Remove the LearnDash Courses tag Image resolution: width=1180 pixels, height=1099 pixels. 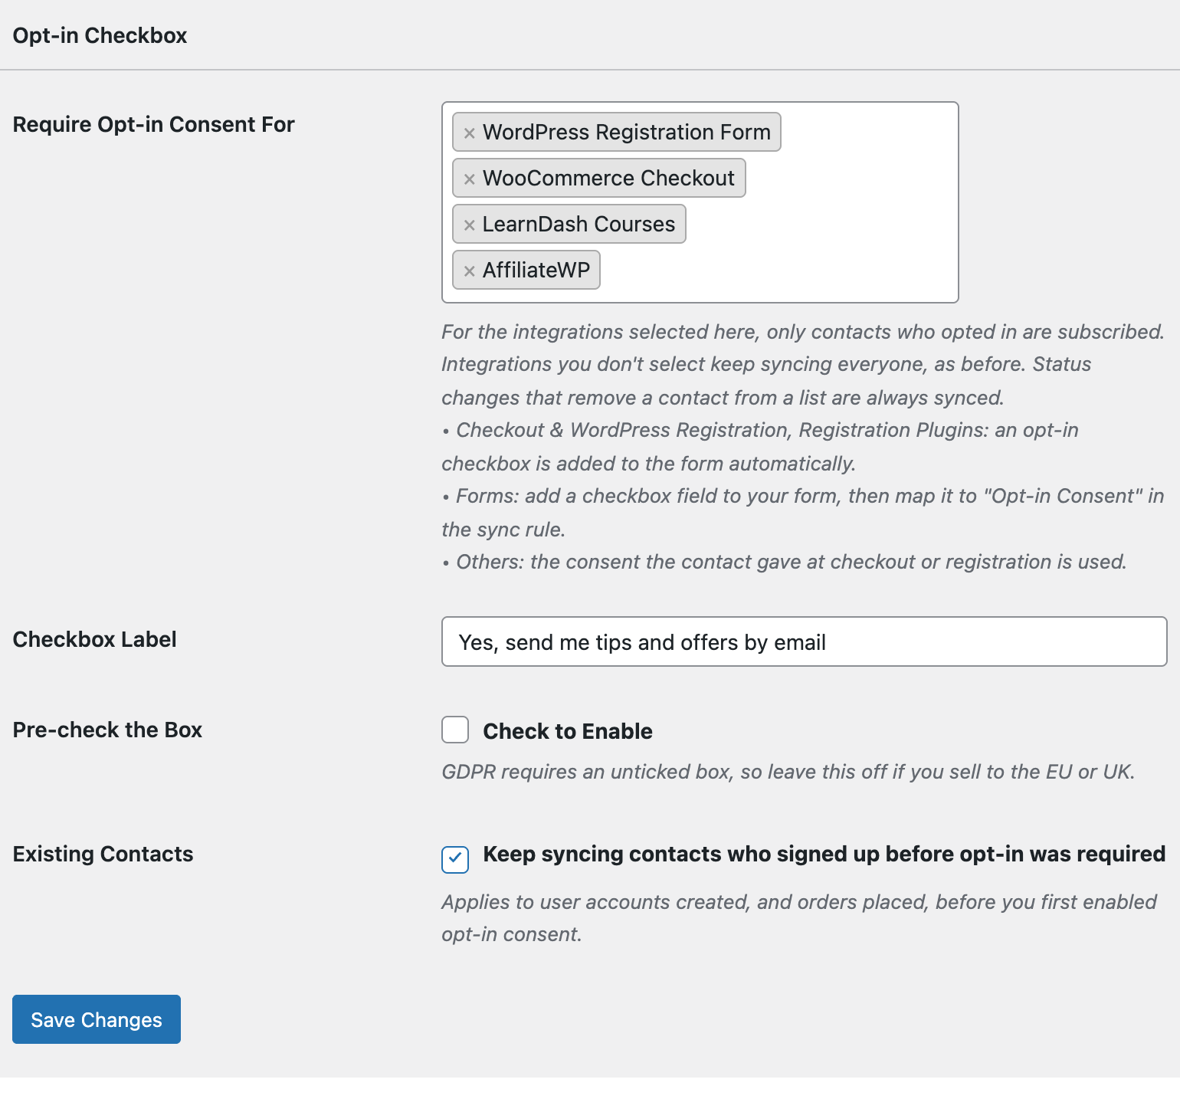[x=470, y=225]
